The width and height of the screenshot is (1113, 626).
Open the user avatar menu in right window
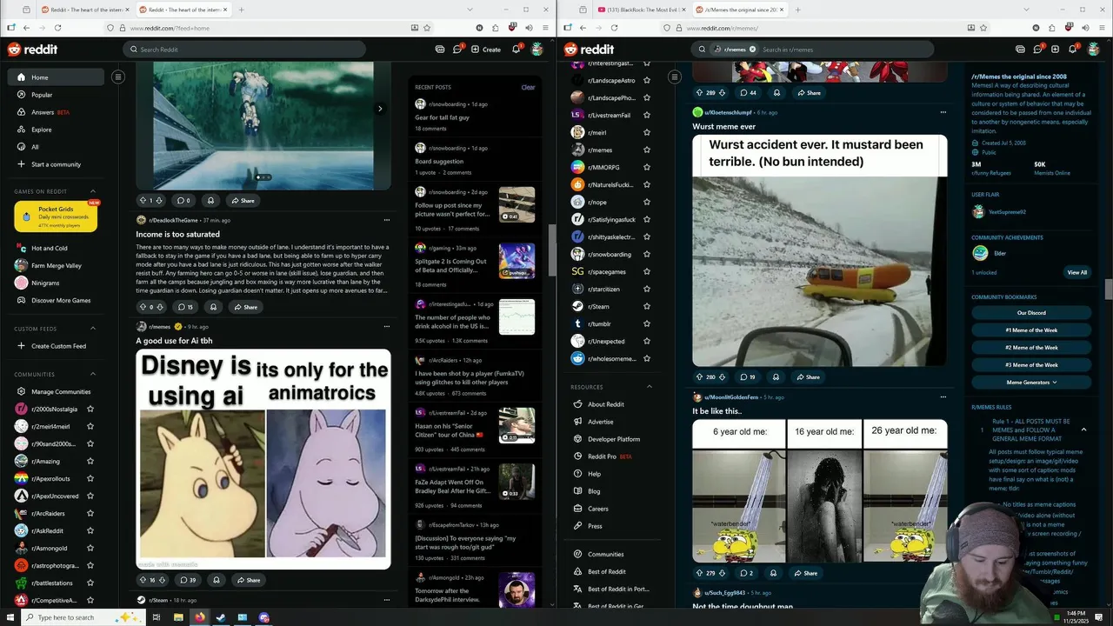point(1094,50)
